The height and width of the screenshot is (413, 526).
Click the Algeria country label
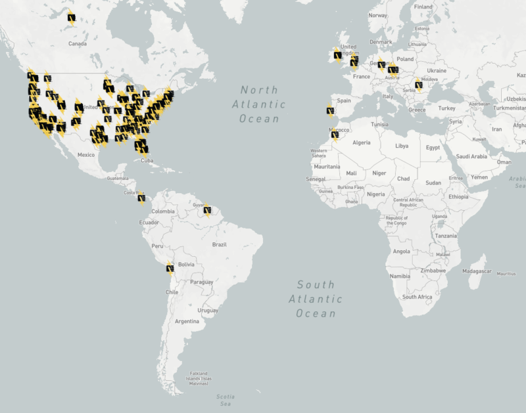[362, 142]
